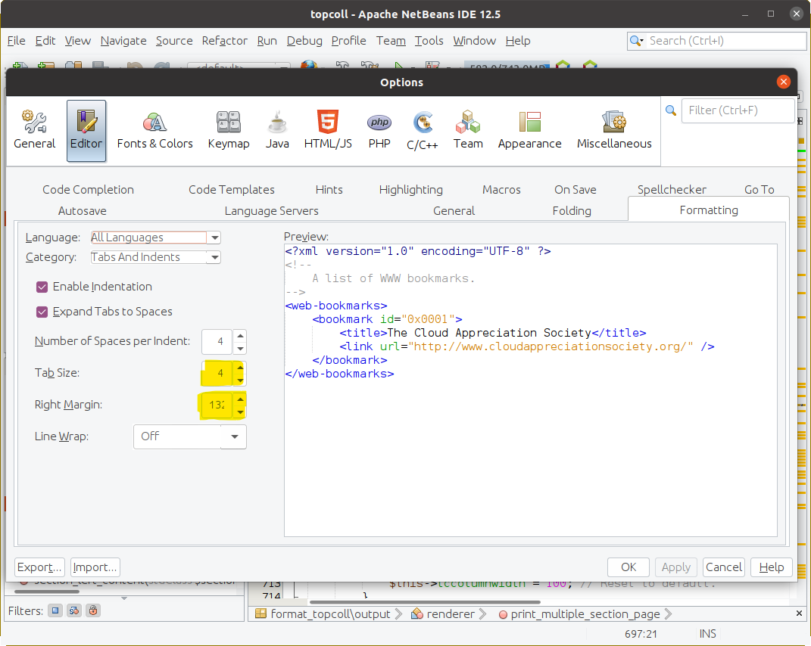This screenshot has height=646, width=811.
Task: Switch to the Code Completion tab
Action: tap(88, 190)
